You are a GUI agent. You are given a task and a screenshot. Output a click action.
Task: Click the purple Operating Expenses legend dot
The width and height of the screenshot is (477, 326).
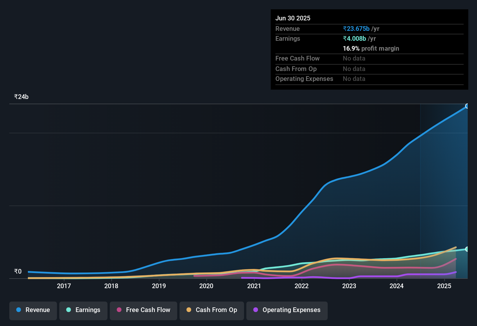point(255,310)
